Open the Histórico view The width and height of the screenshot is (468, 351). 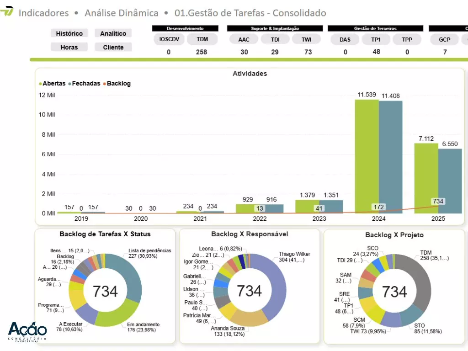click(x=69, y=33)
